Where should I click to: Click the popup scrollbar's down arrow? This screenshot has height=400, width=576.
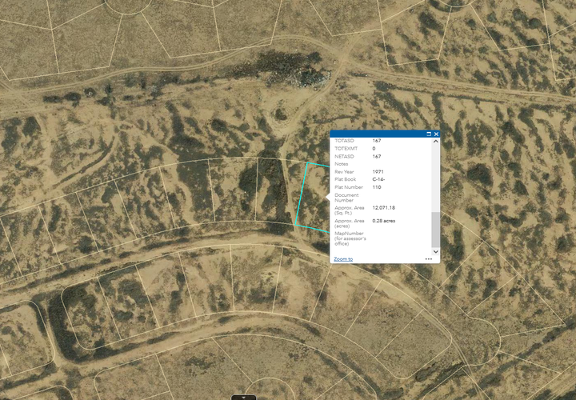[436, 251]
